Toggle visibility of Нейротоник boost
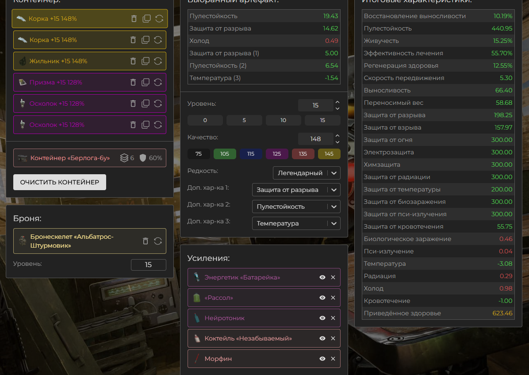Image resolution: width=529 pixels, height=375 pixels. pos(322,318)
